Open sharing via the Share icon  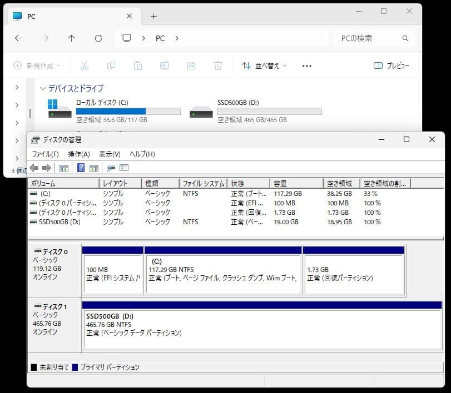[191, 65]
